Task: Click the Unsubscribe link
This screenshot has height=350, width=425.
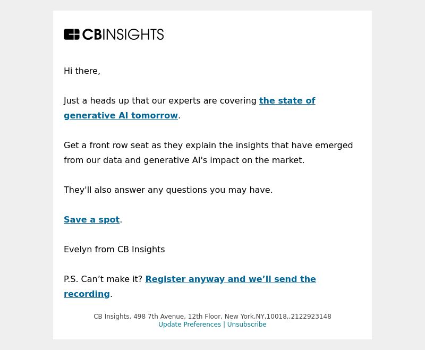Action: (x=246, y=325)
